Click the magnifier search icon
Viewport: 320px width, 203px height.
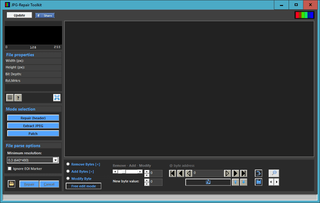274,173
